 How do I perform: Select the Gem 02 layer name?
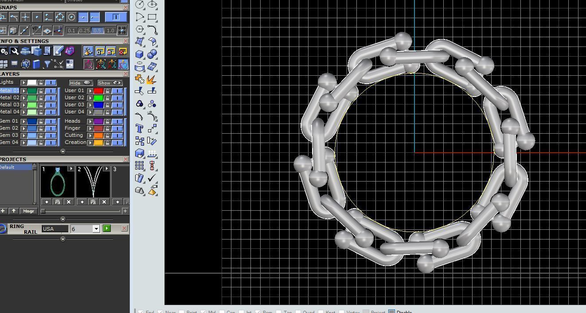(x=9, y=128)
